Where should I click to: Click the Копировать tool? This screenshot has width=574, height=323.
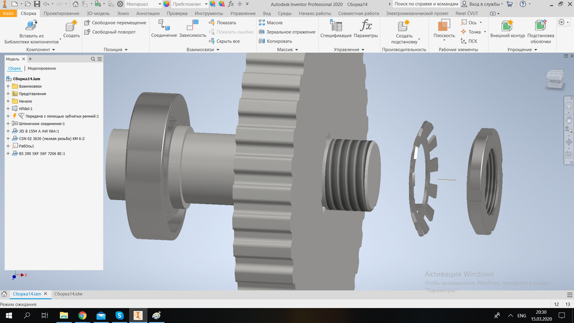275,41
